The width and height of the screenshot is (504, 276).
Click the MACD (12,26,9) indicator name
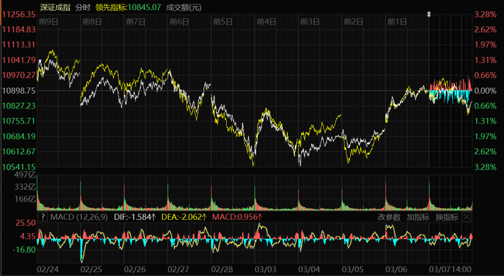(79, 217)
